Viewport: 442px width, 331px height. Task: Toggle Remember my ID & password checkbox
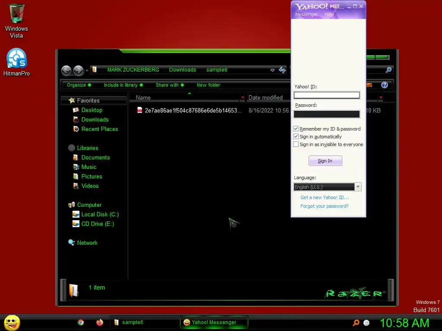(x=296, y=128)
